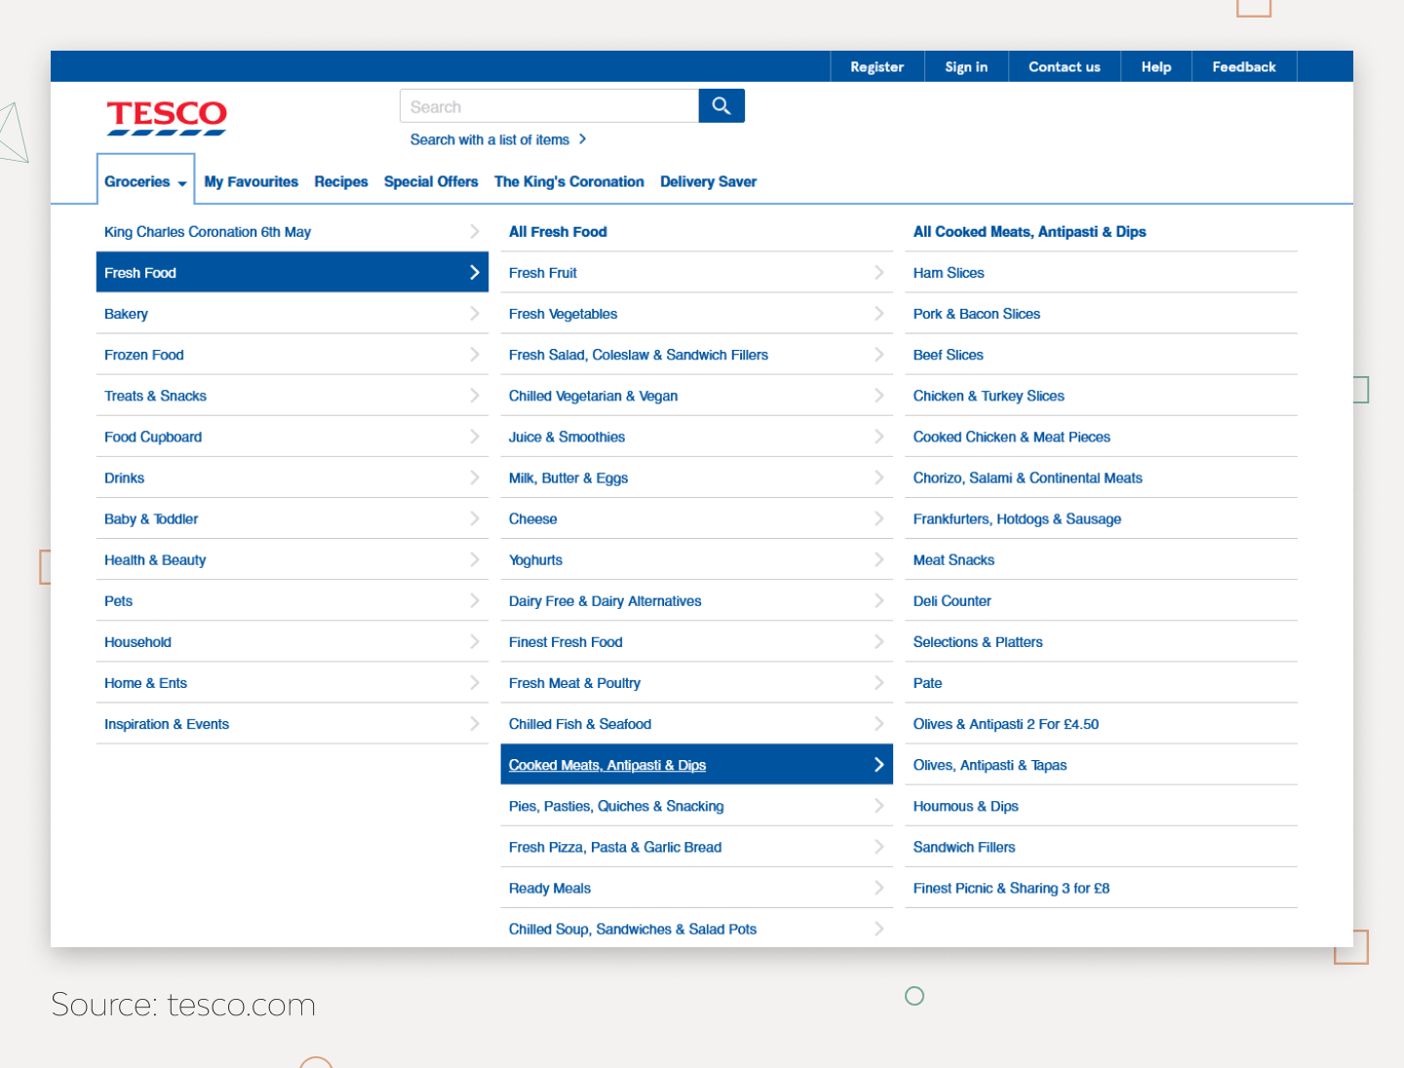Click the Feedback button
The width and height of the screenshot is (1404, 1068).
[1244, 67]
